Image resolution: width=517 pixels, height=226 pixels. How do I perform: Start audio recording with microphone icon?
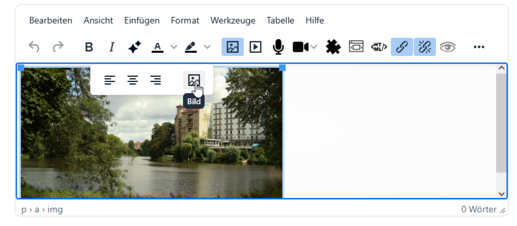[x=278, y=47]
